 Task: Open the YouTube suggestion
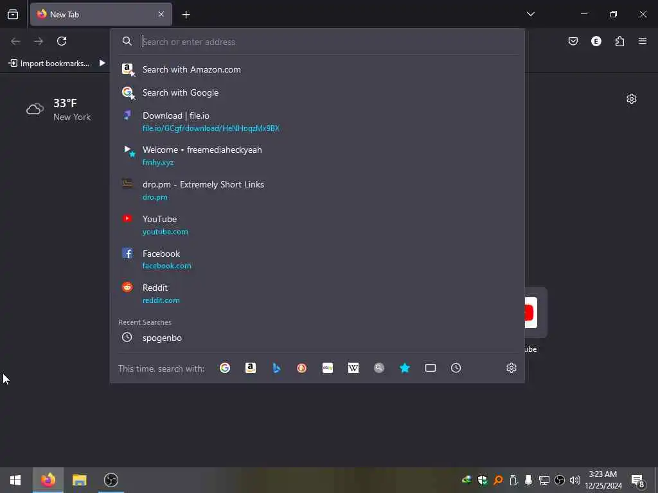coord(317,225)
